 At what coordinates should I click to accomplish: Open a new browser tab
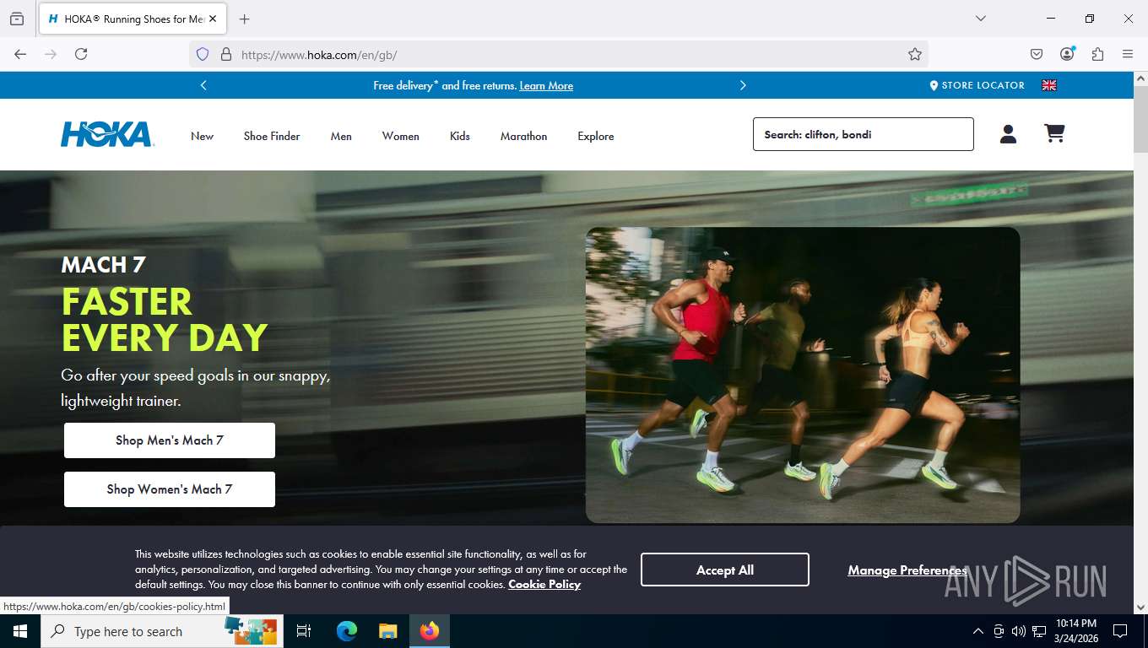[245, 19]
